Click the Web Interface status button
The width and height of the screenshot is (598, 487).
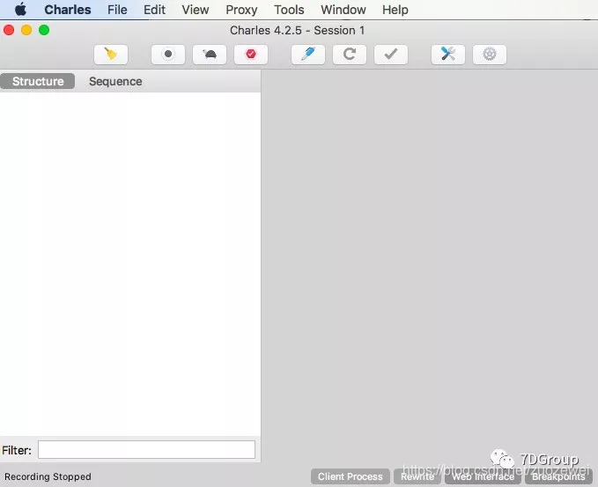click(483, 476)
